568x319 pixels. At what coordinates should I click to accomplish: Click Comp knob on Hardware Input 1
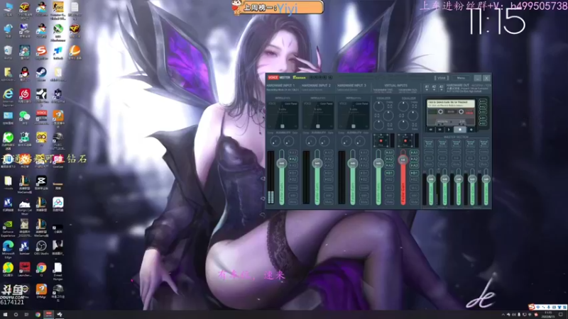(275, 141)
